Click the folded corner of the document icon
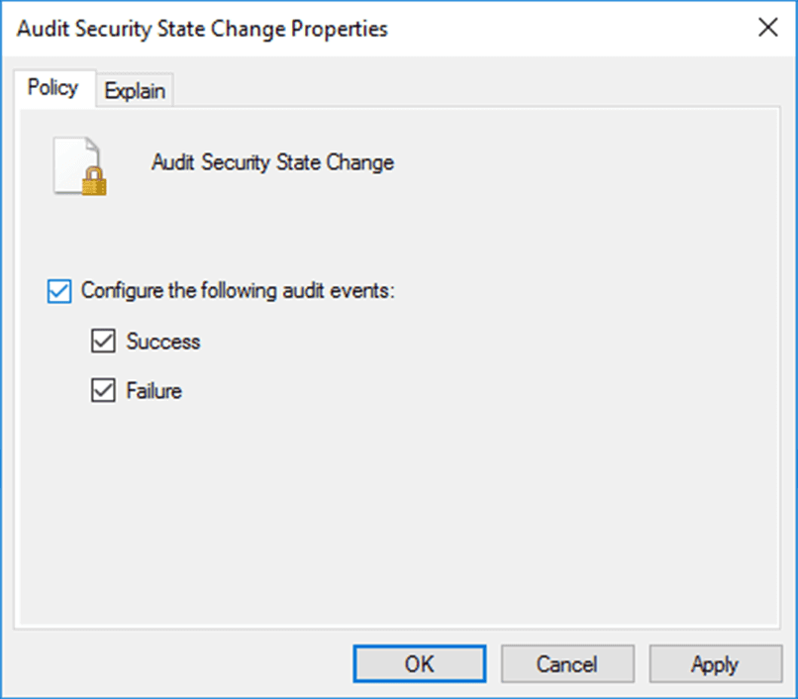The image size is (798, 699). (92, 144)
